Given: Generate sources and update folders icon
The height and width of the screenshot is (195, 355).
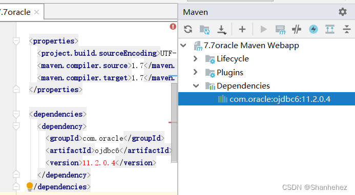Looking at the screenshot, I should (205, 29).
